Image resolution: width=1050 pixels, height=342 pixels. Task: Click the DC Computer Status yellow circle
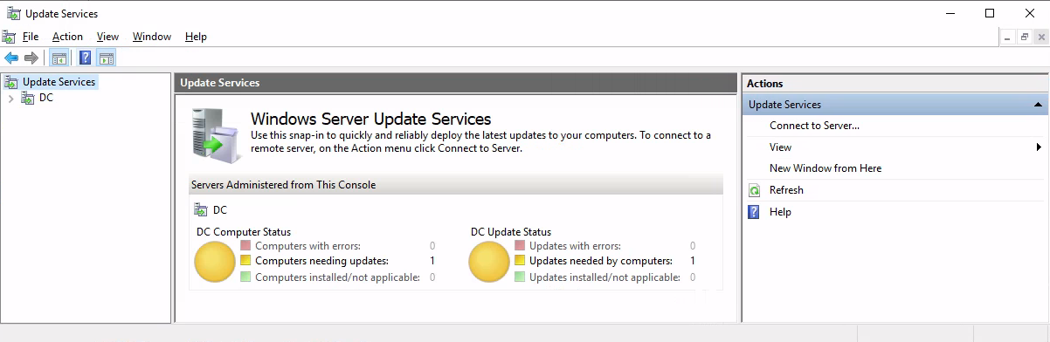click(214, 262)
